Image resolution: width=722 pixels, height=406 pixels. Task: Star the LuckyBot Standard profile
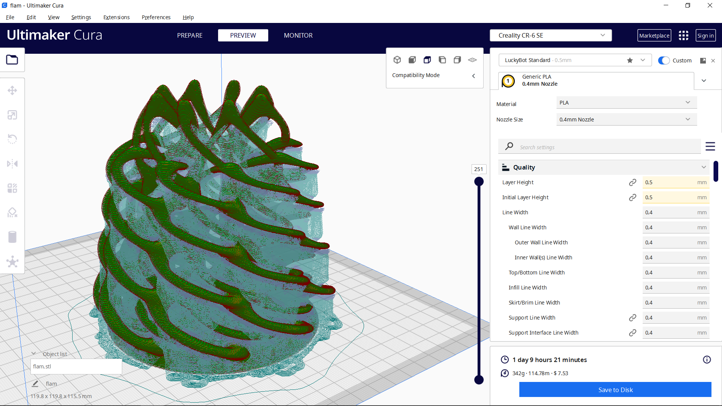point(630,60)
